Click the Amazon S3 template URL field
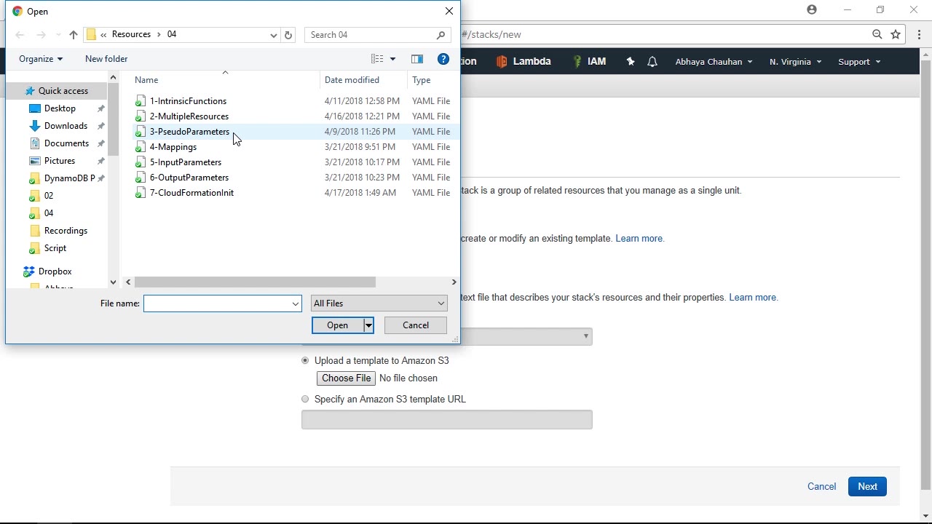This screenshot has height=524, width=932. pyautogui.click(x=447, y=420)
